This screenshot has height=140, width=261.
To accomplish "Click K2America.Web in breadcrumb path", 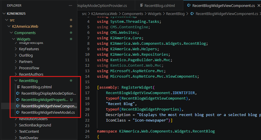I will (x=104, y=14).
